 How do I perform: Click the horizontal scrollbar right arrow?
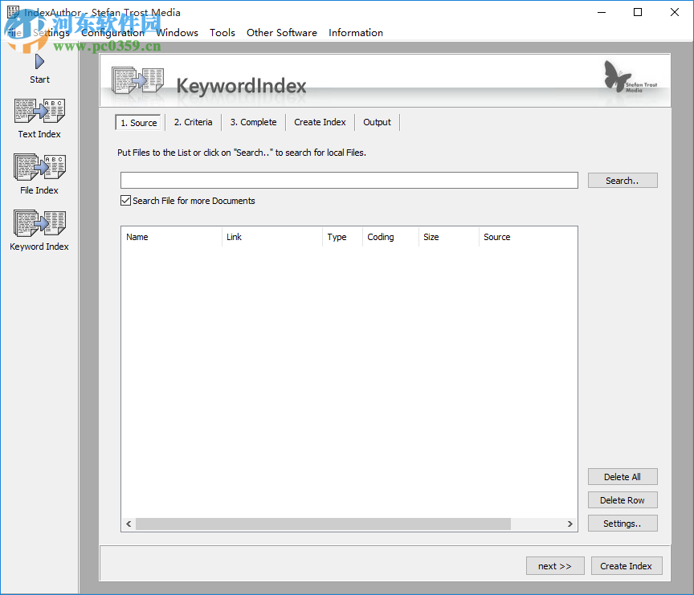(x=569, y=524)
